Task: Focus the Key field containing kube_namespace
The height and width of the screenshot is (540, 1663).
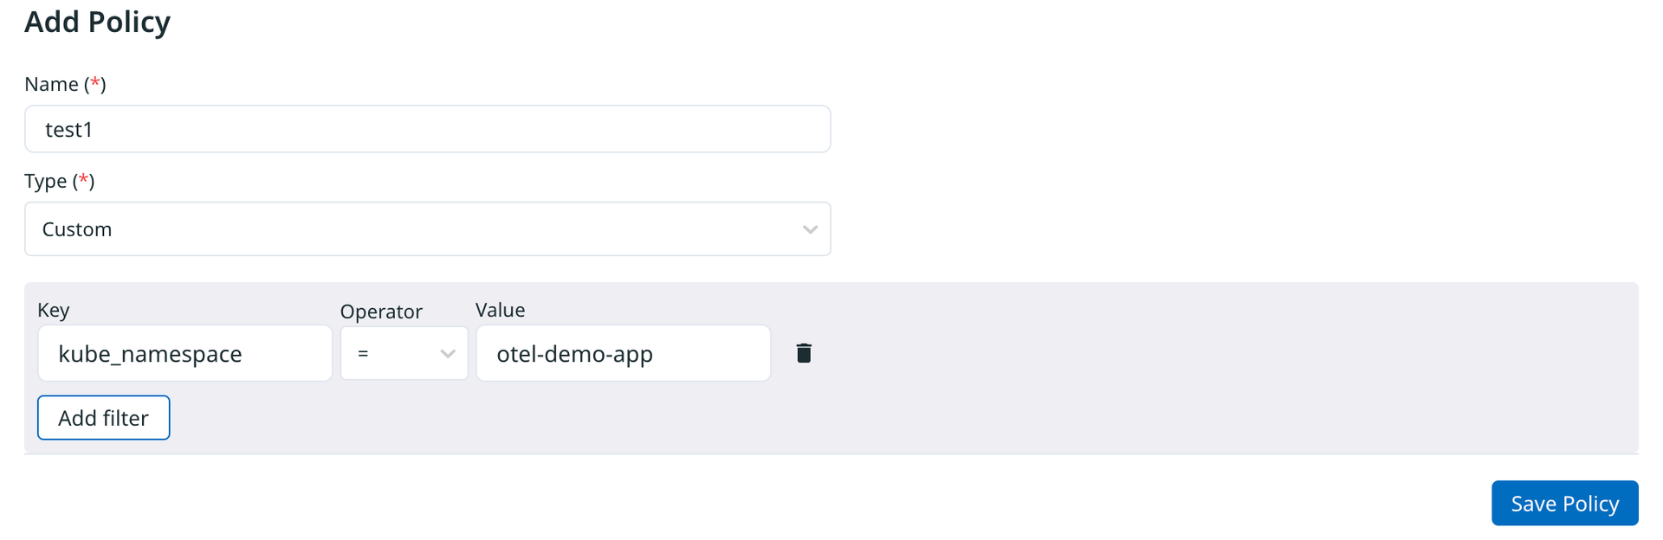Action: click(x=185, y=353)
